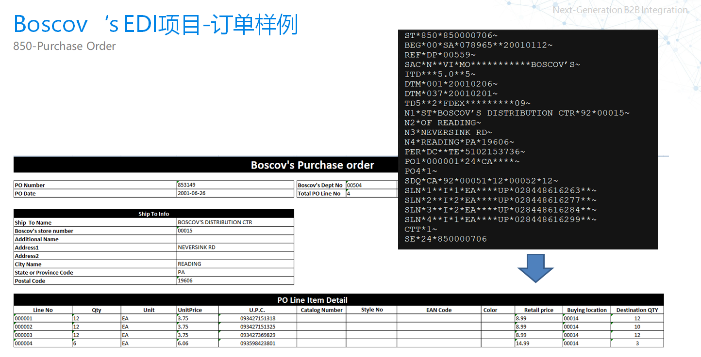Viewport: 701px width, 357px height.
Task: Click the EDI line "CTT*1~"
Action: (421, 229)
